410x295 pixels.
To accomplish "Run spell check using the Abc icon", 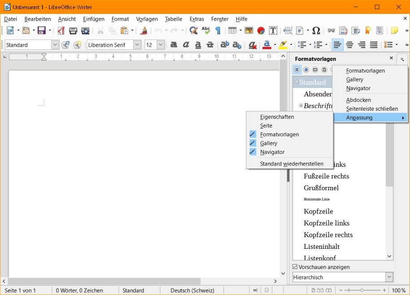I will pyautogui.click(x=206, y=30).
